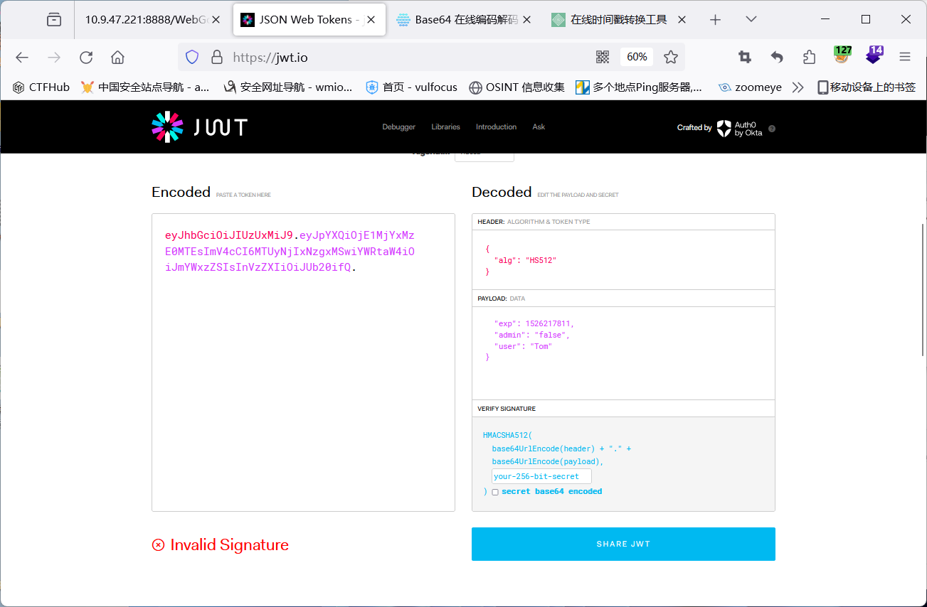Open the 首页 - vulfocus bookmark

click(411, 87)
